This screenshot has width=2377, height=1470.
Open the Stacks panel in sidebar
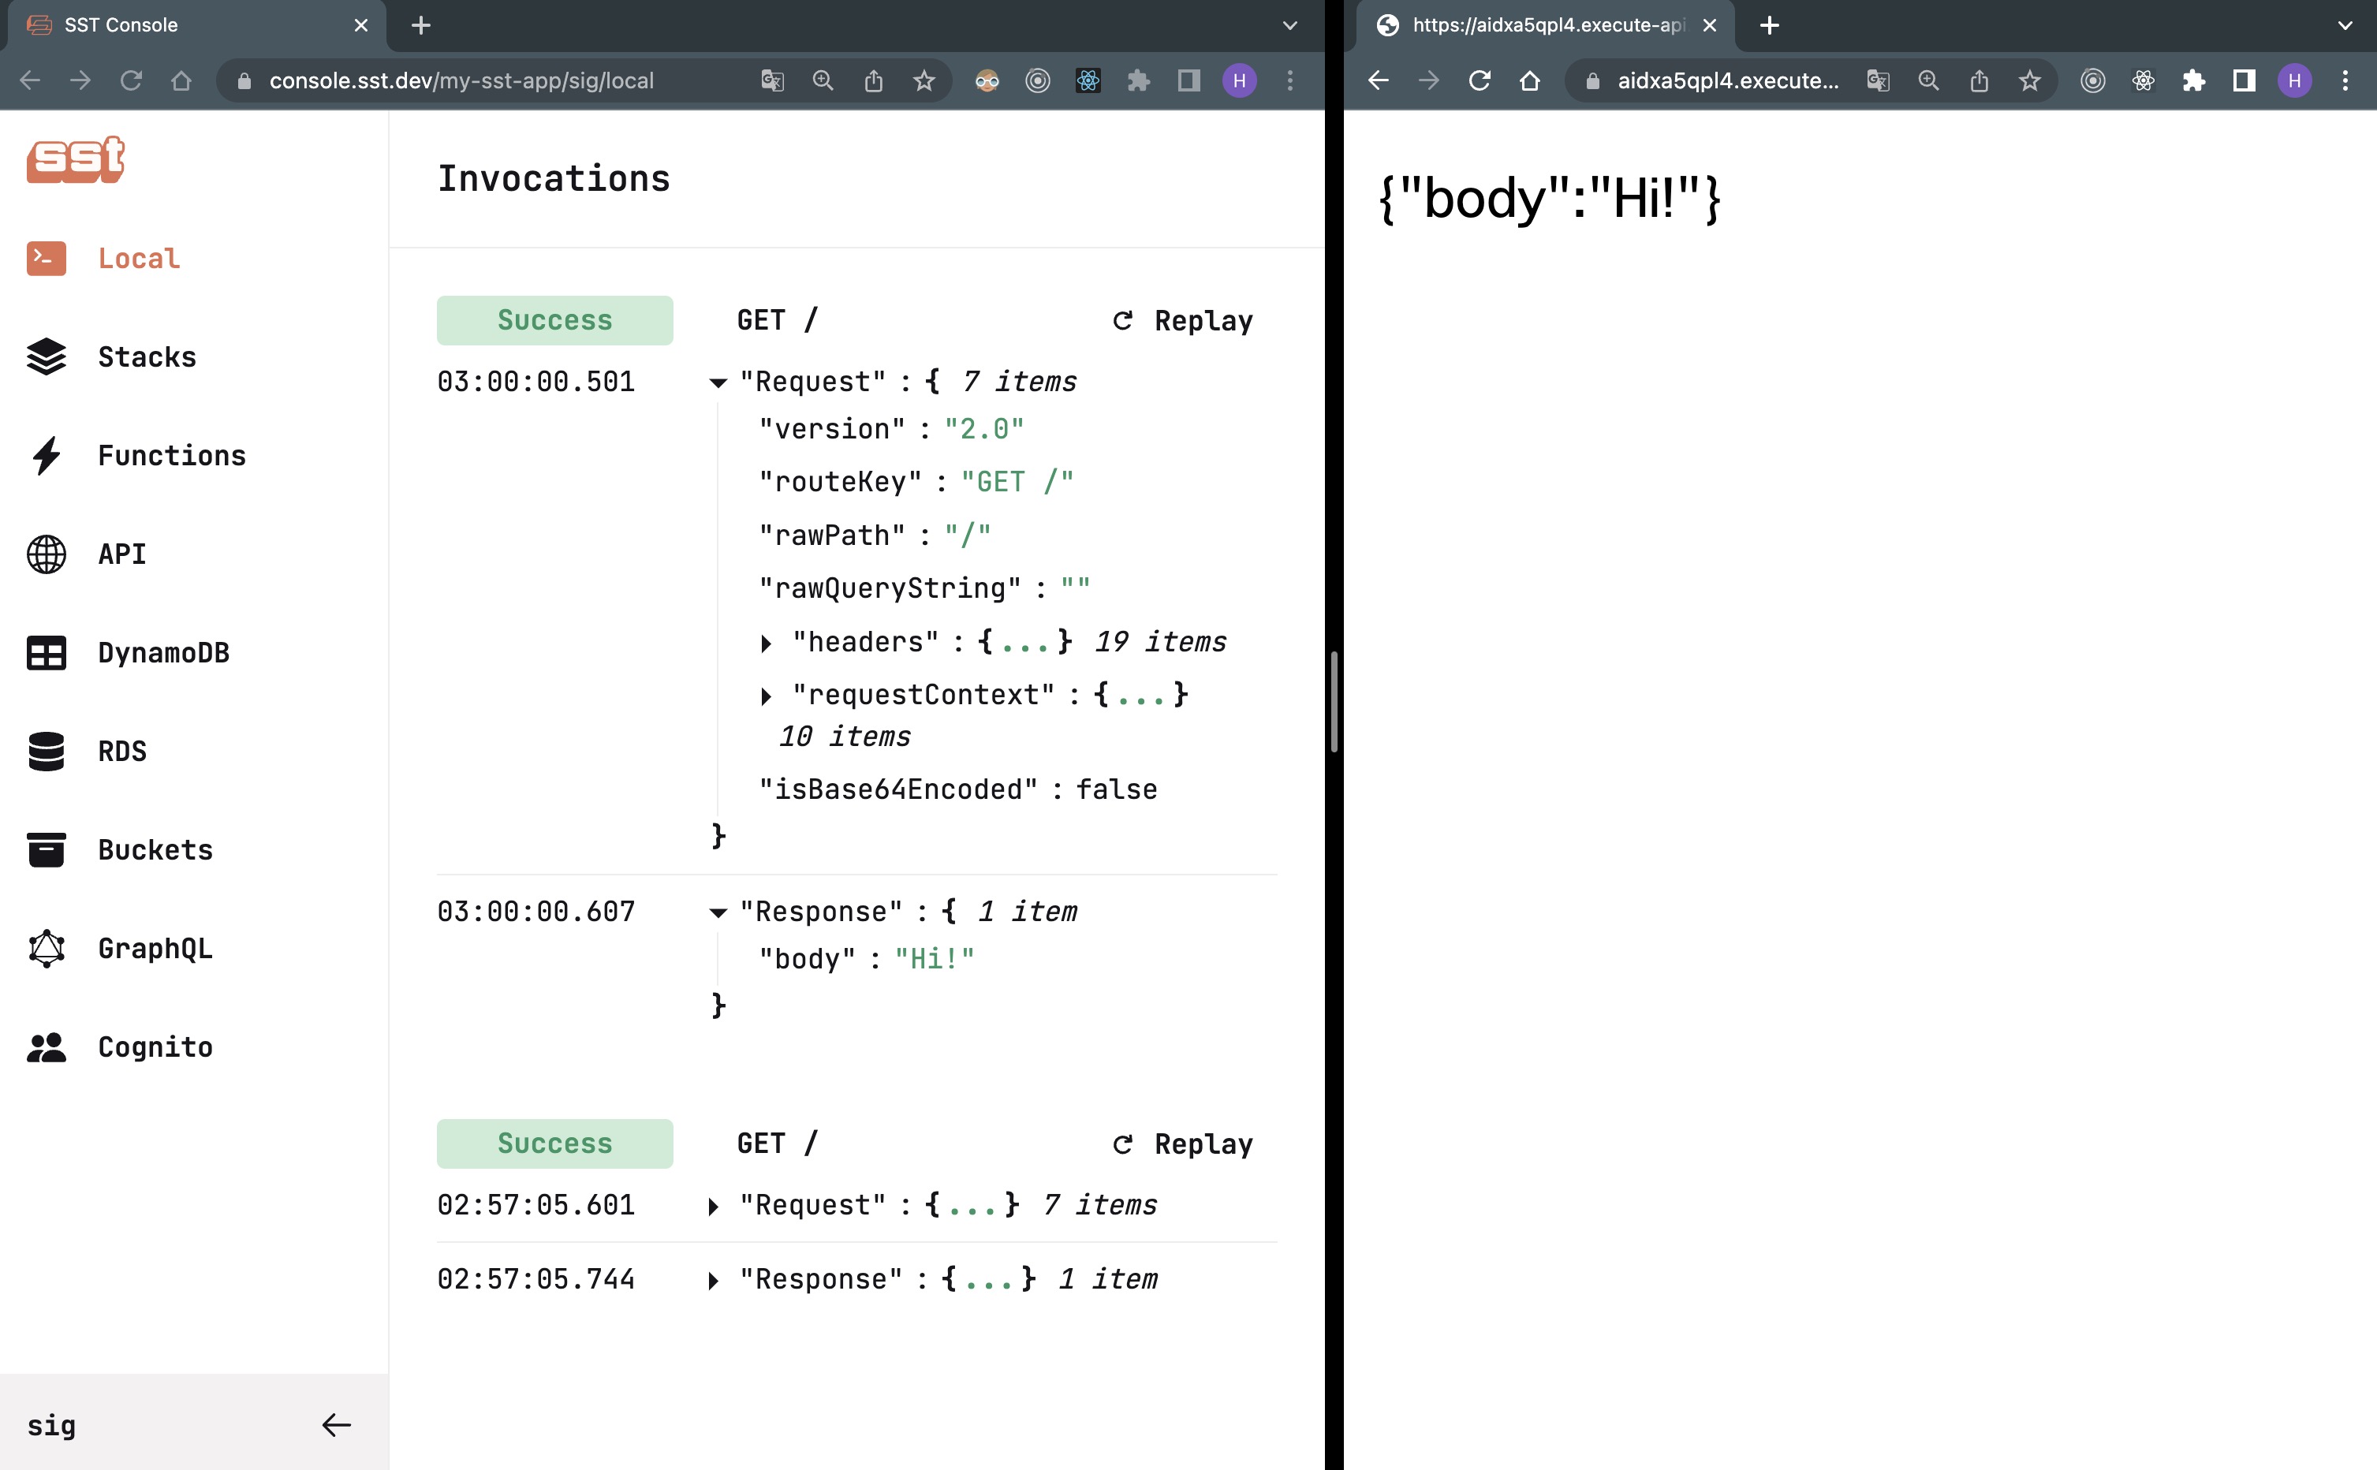146,356
